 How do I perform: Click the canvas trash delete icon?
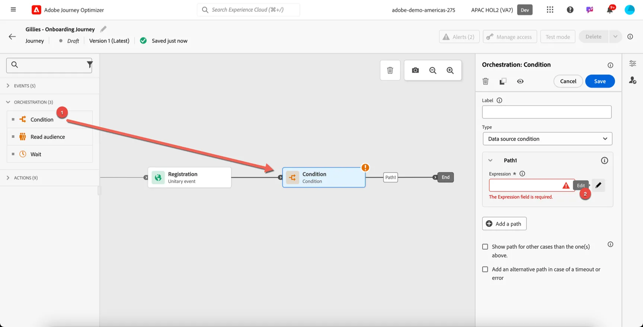tap(390, 70)
